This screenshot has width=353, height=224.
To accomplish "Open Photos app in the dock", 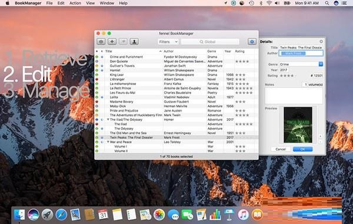I will (159, 215).
